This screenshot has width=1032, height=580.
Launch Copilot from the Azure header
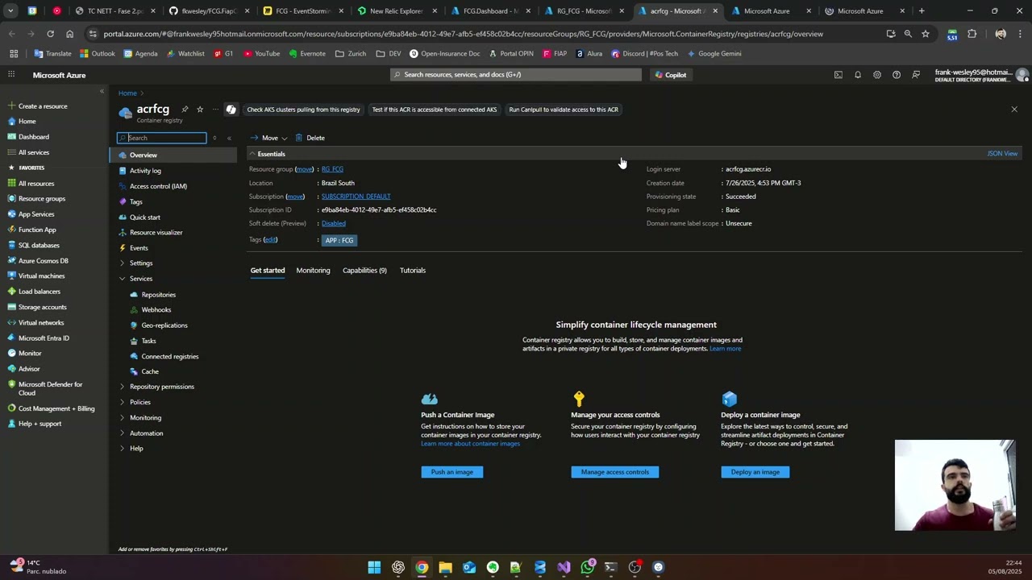671,75
